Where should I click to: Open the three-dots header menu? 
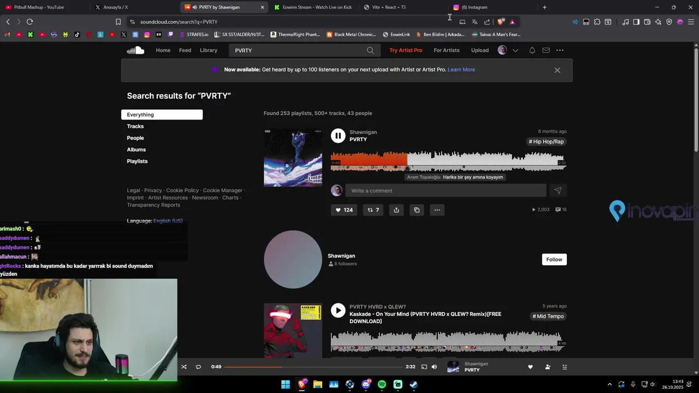click(x=560, y=50)
